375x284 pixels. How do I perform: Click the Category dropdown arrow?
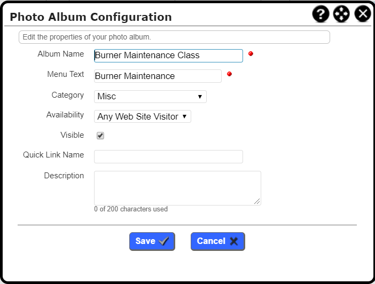(200, 97)
